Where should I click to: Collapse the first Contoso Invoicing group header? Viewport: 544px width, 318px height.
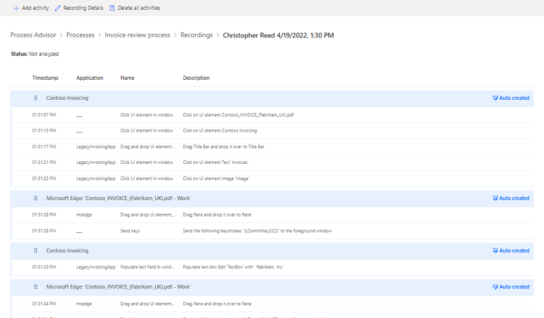coord(67,98)
